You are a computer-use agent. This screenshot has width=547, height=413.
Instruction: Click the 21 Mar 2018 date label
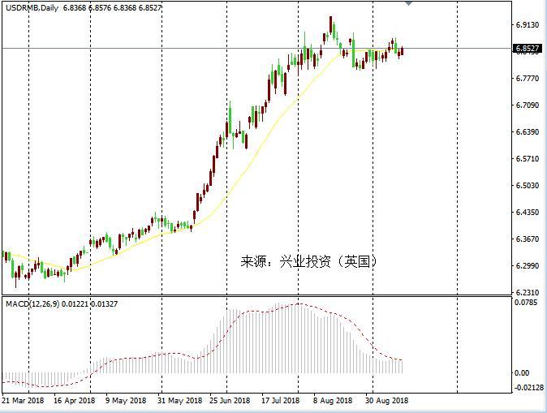[23, 401]
